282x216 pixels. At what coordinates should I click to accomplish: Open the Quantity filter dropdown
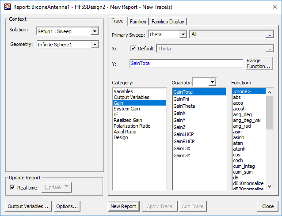(213, 82)
